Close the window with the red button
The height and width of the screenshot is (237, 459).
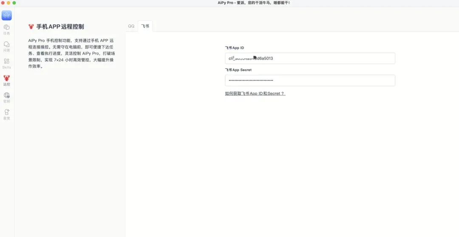coord(3,3)
